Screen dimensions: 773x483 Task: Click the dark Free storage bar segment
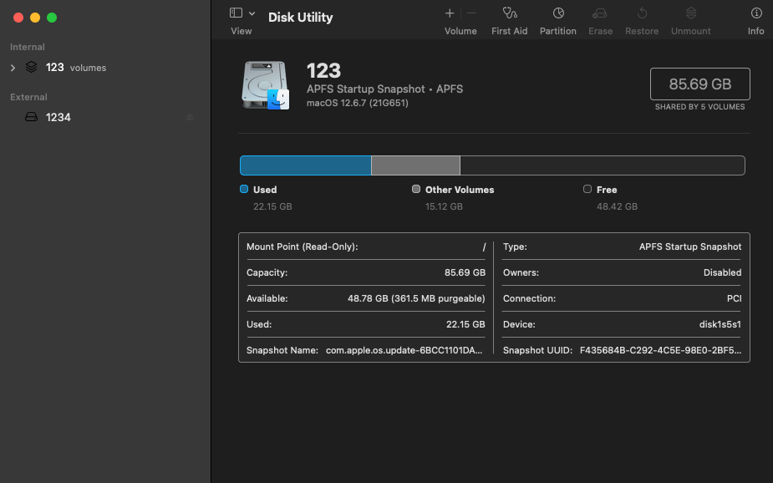point(603,165)
